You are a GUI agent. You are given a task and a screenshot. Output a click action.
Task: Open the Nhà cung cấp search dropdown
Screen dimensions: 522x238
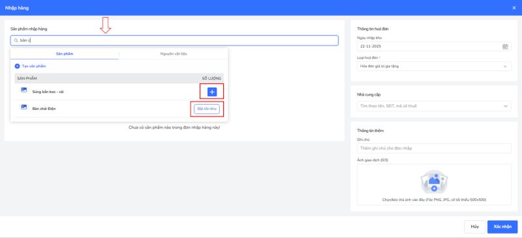tap(434, 106)
